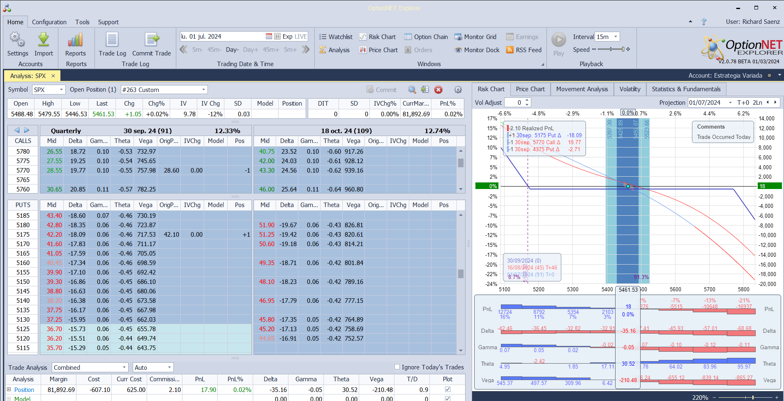Click the bar interval icon beside Exp

(277, 36)
